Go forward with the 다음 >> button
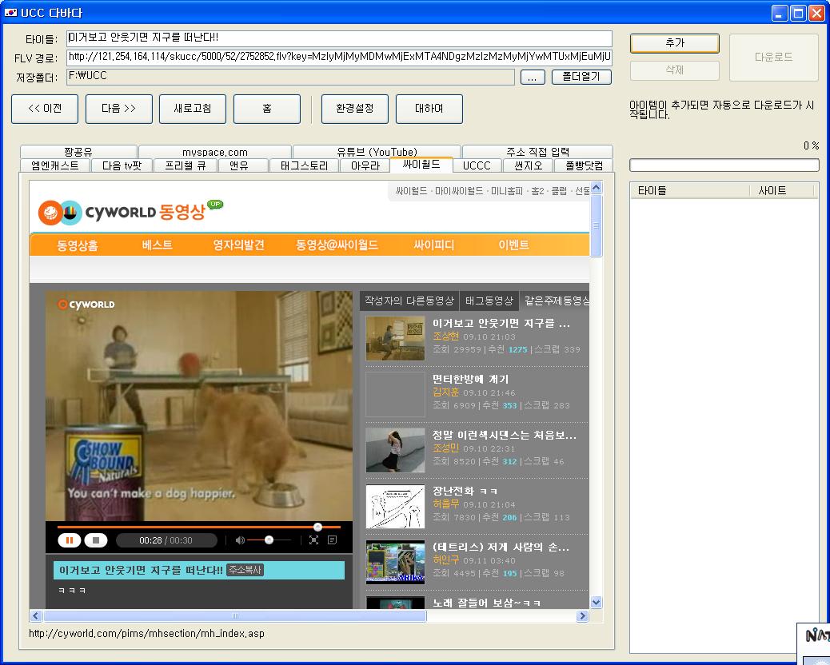The width and height of the screenshot is (830, 665). click(119, 109)
